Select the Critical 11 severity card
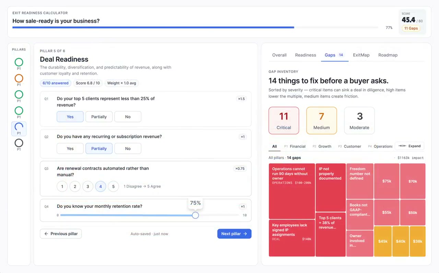The height and width of the screenshot is (273, 439). tap(284, 120)
